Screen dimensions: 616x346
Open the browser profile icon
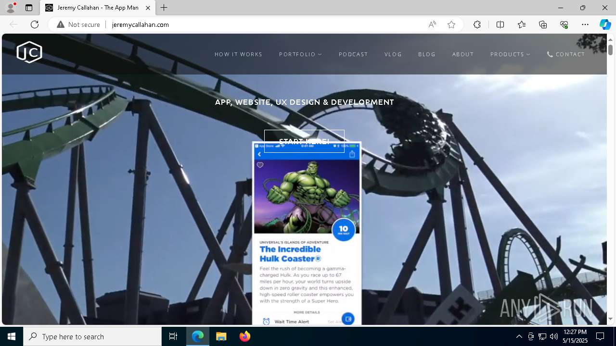[x=11, y=8]
